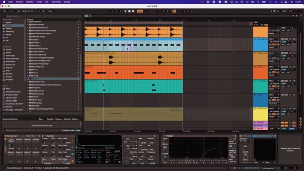Expand the Pro-L 2 browser row

coord(28,73)
